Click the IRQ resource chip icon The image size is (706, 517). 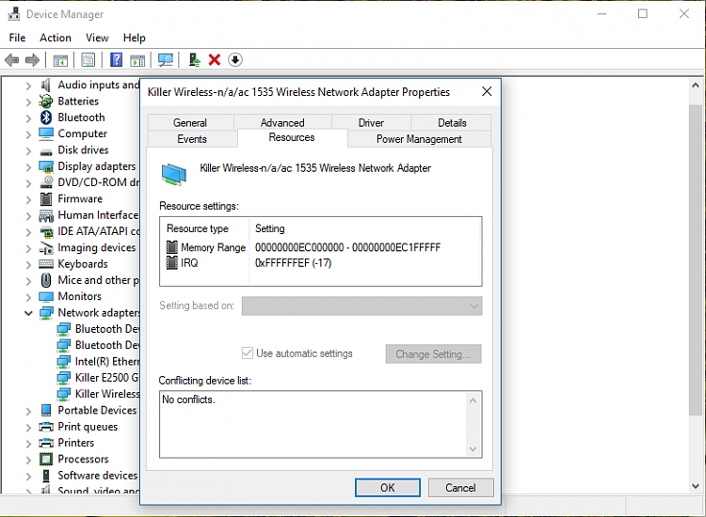click(x=172, y=262)
